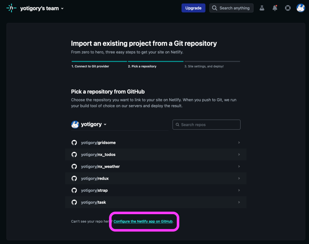Open the notifications bell
Image resolution: width=309 pixels, height=244 pixels.
[x=275, y=8]
